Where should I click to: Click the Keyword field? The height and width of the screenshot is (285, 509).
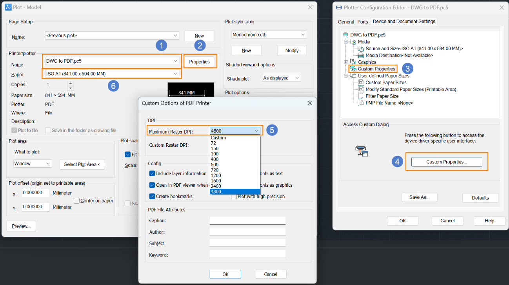point(247,254)
